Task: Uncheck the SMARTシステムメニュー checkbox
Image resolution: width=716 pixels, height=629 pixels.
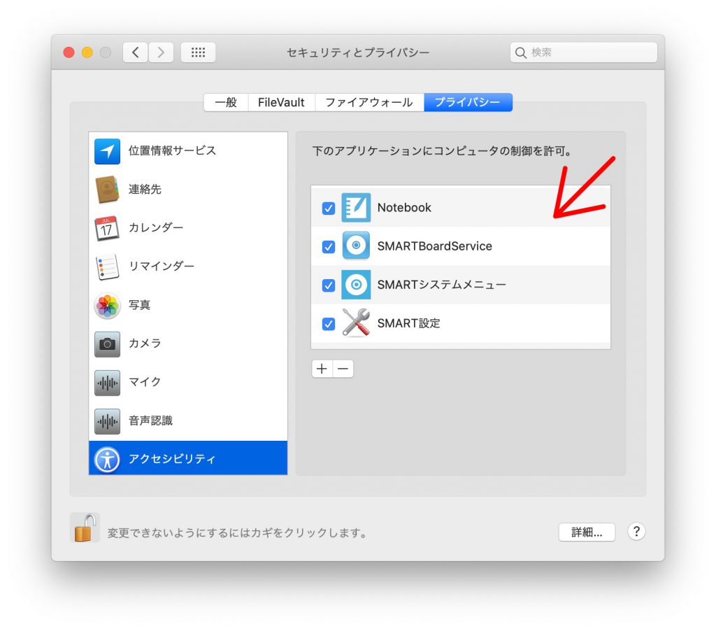Action: [x=329, y=285]
